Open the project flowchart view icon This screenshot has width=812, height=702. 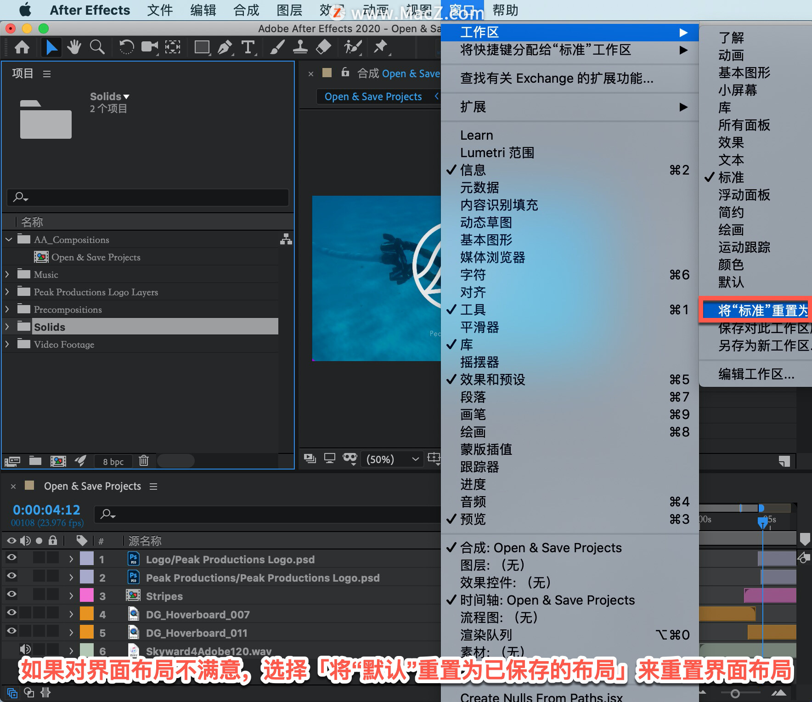pyautogui.click(x=286, y=239)
